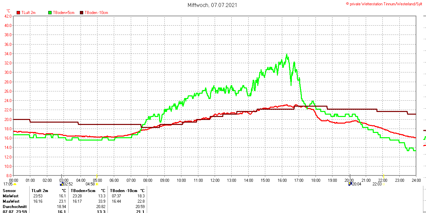Click the sunrise sun icon at 04:58

pyautogui.click(x=97, y=184)
